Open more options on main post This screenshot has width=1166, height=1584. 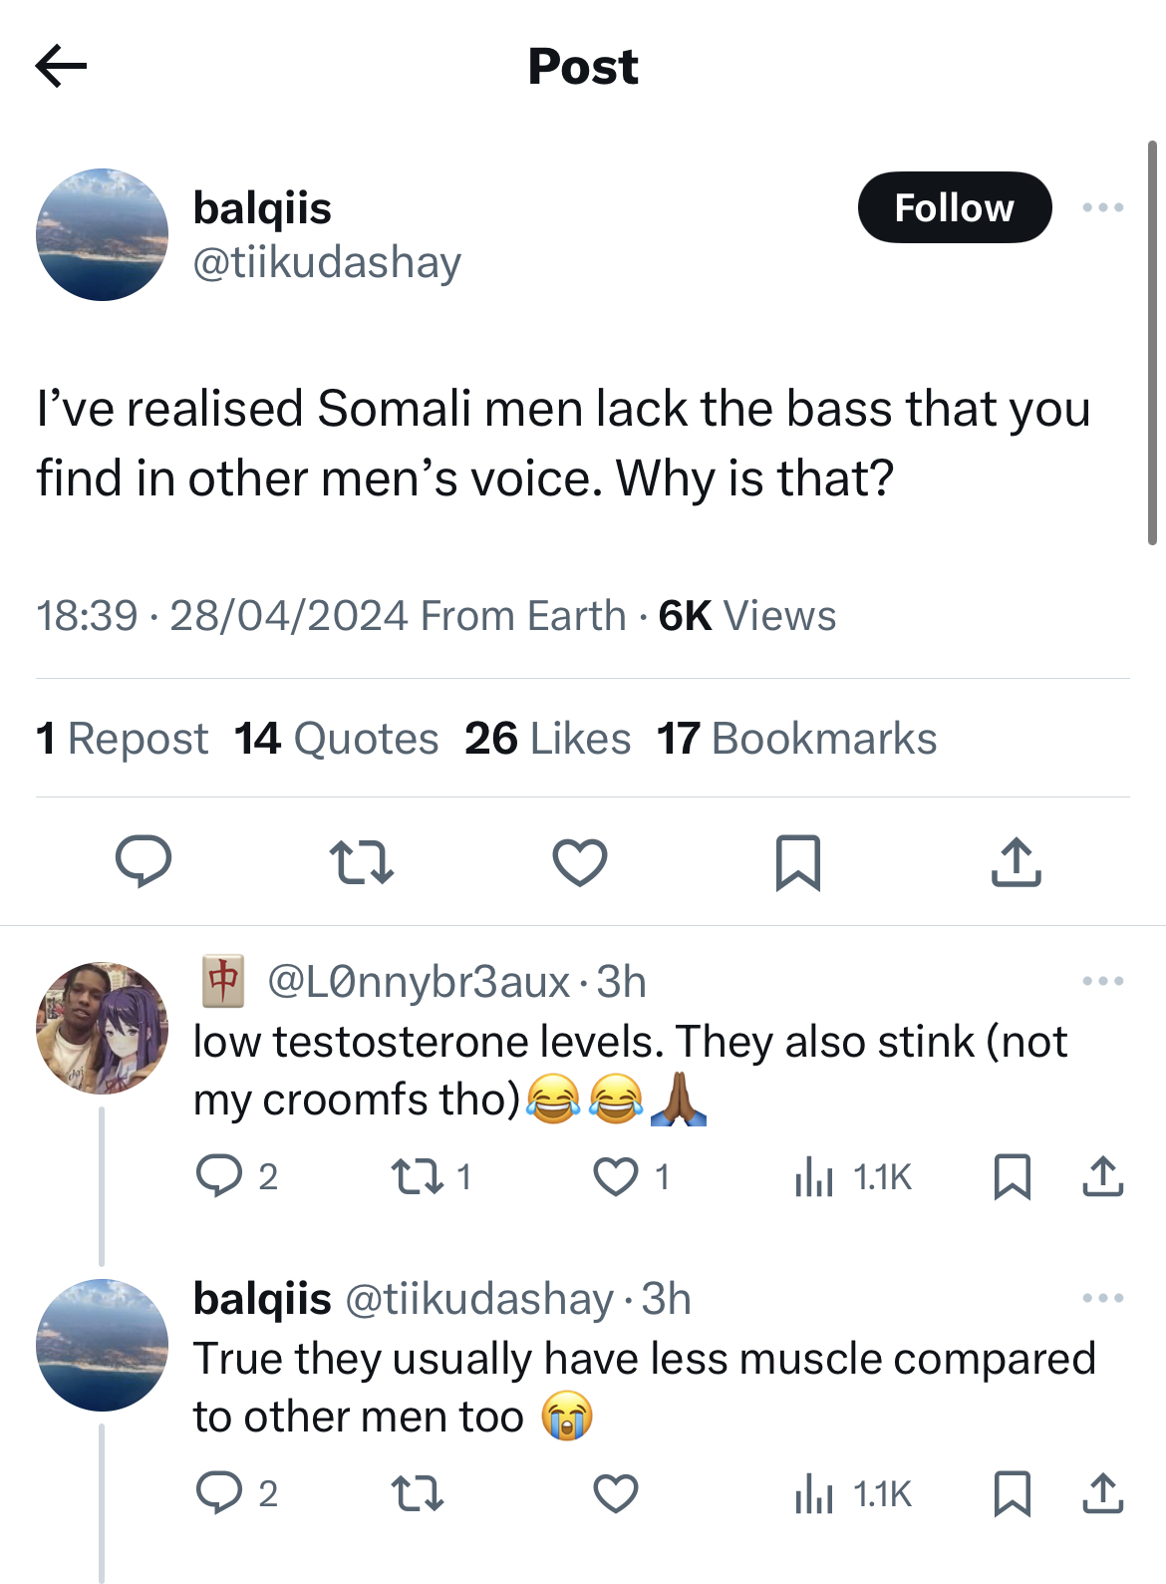(x=1102, y=207)
